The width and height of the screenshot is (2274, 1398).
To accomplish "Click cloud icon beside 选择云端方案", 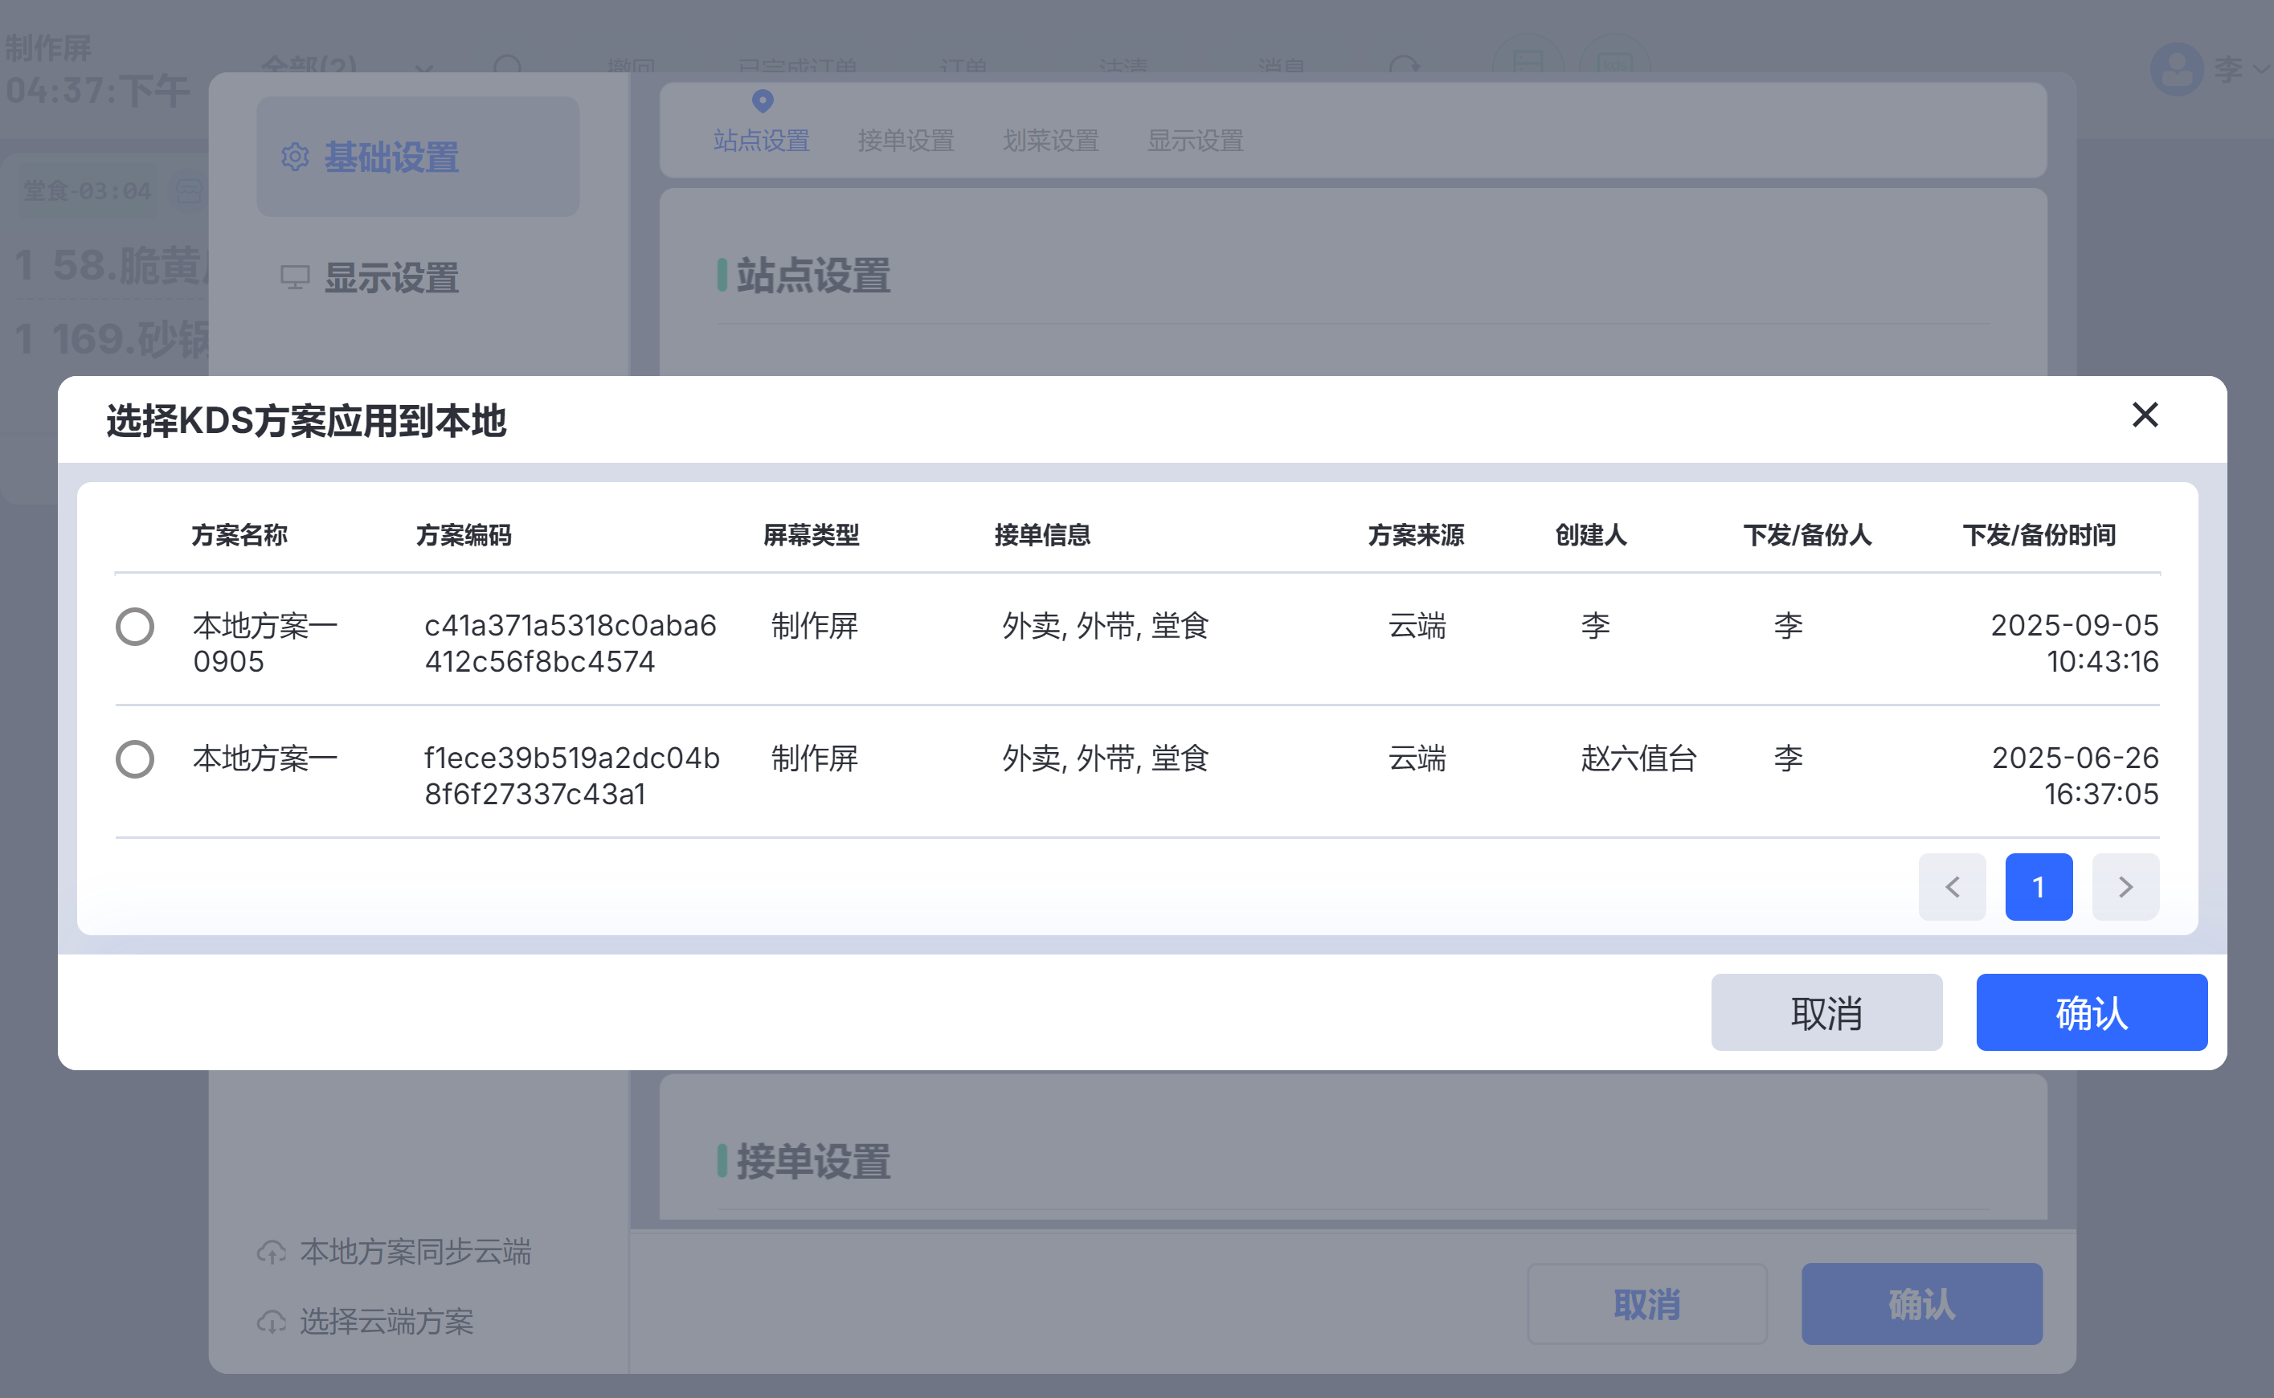I will coord(271,1322).
